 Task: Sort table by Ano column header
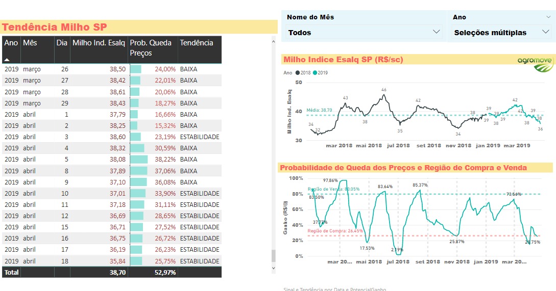coord(11,42)
